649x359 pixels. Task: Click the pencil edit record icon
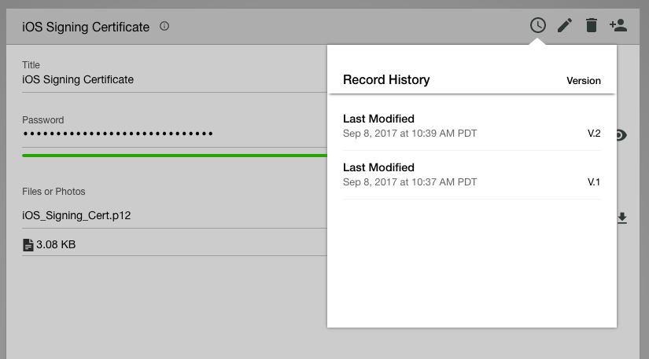[564, 26]
